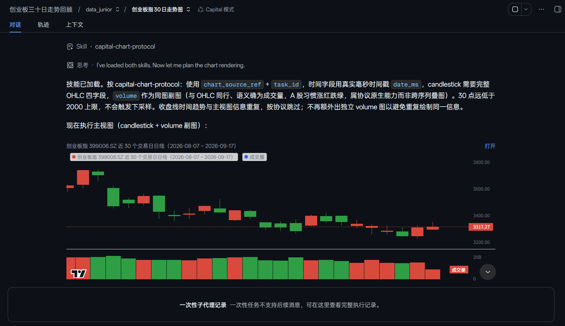Click the task_id code tag
This screenshot has height=326, width=565.
pos(286,85)
